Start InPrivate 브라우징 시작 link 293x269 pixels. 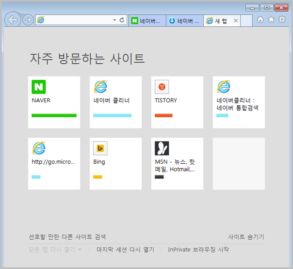pyautogui.click(x=198, y=250)
